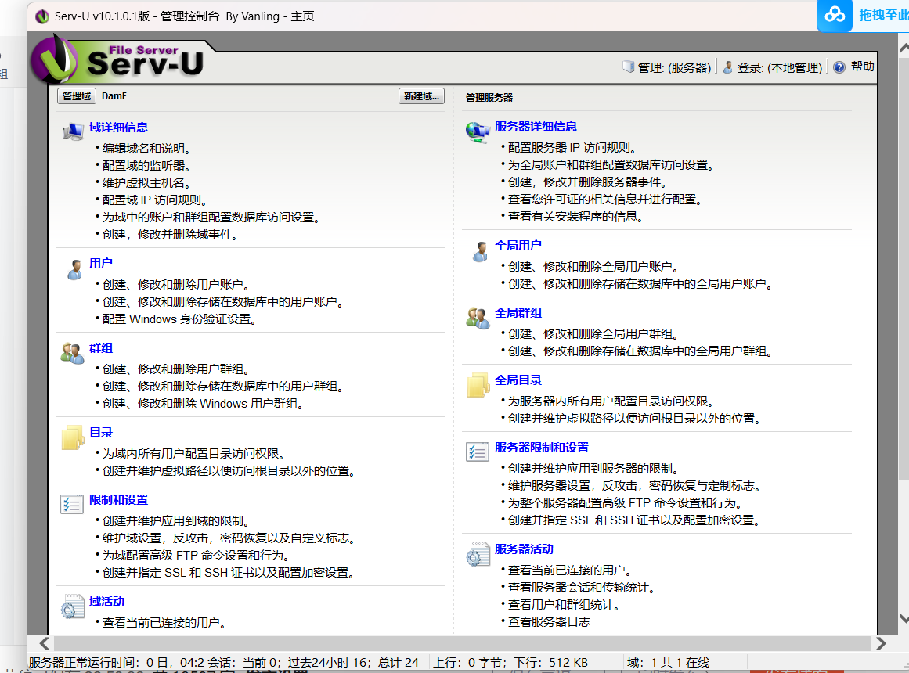This screenshot has width=909, height=673.
Task: Click the 帮助 header item
Action: pos(854,67)
